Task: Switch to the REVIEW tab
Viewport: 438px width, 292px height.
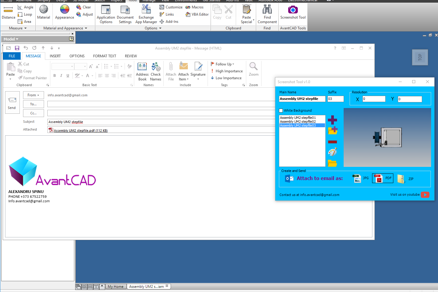Action: [131, 56]
